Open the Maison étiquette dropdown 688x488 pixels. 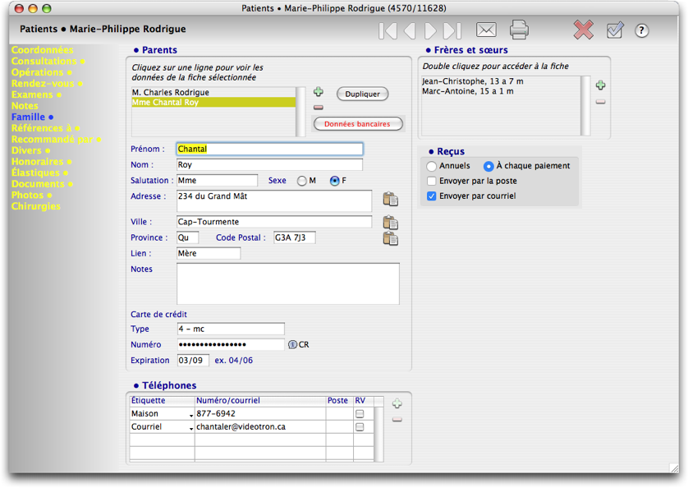click(191, 415)
